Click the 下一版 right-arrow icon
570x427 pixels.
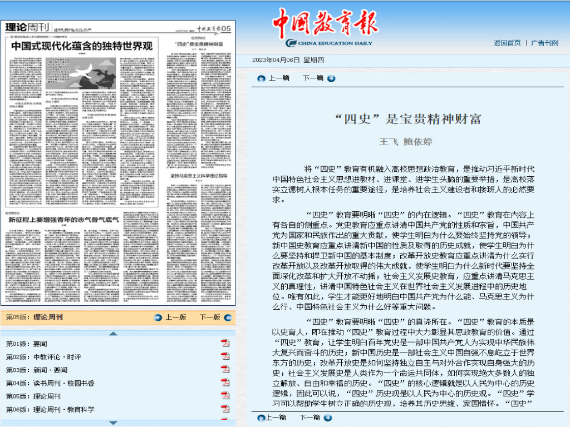pyautogui.click(x=228, y=317)
